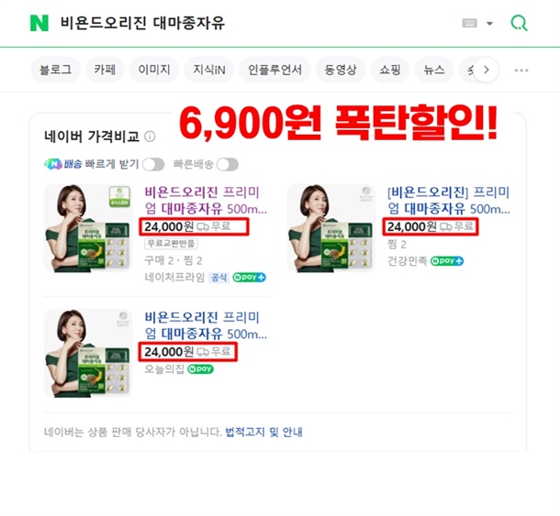Screen dimensions: 560x516
Task: Show more category tabs with the right chevron
Action: 486,70
